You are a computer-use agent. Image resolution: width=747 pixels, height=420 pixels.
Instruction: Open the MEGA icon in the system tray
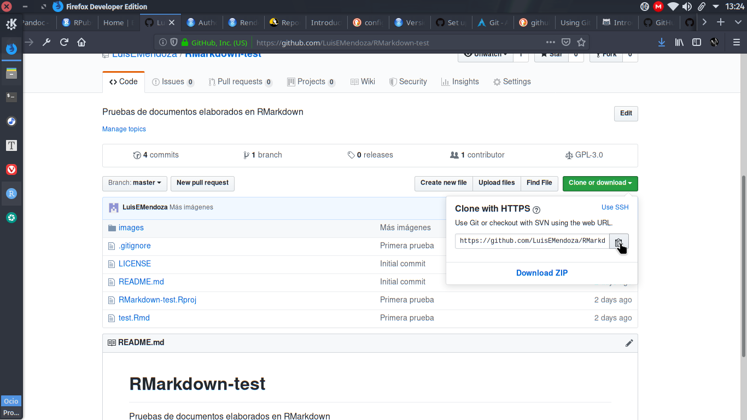[658, 7]
